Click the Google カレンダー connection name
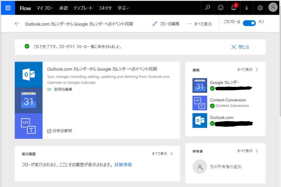Screen dimensions: 281x187 tap(224, 82)
